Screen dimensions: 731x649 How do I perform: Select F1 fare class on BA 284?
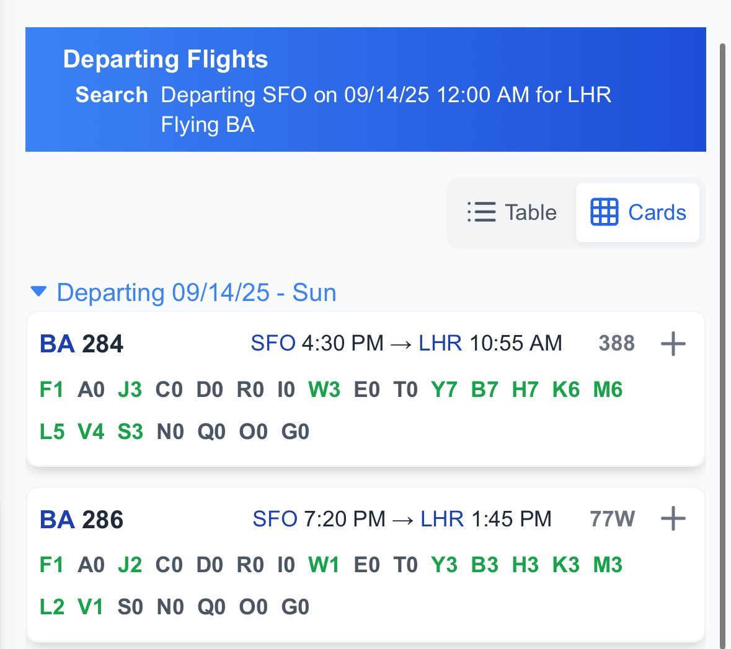pyautogui.click(x=51, y=390)
